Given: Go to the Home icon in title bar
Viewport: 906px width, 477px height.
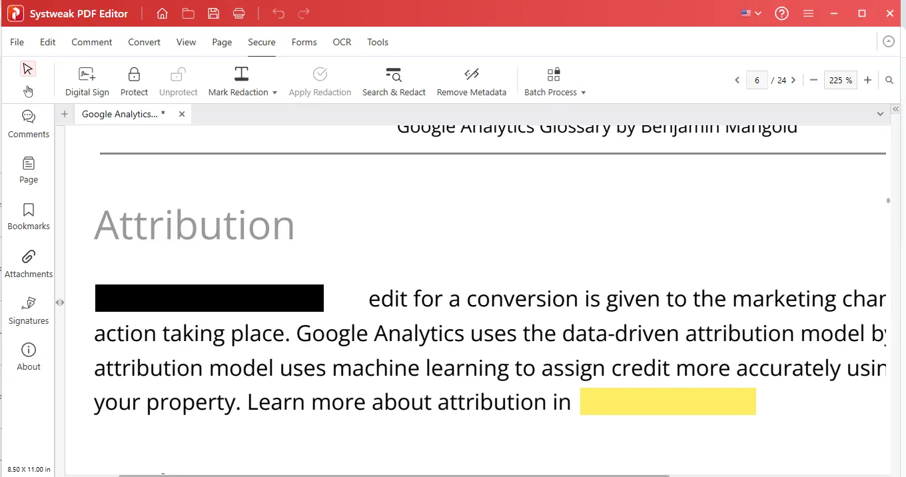Looking at the screenshot, I should pos(162,13).
